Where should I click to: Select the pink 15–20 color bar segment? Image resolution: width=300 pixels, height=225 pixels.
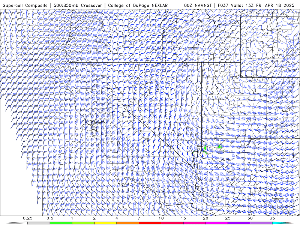click(x=194, y=223)
